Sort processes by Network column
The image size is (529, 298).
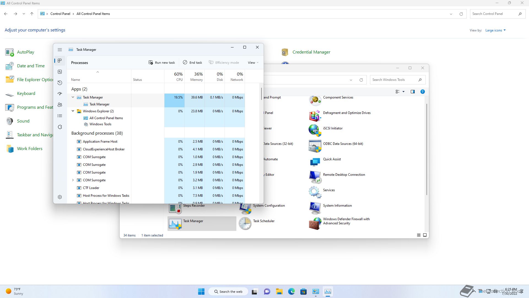(235, 76)
